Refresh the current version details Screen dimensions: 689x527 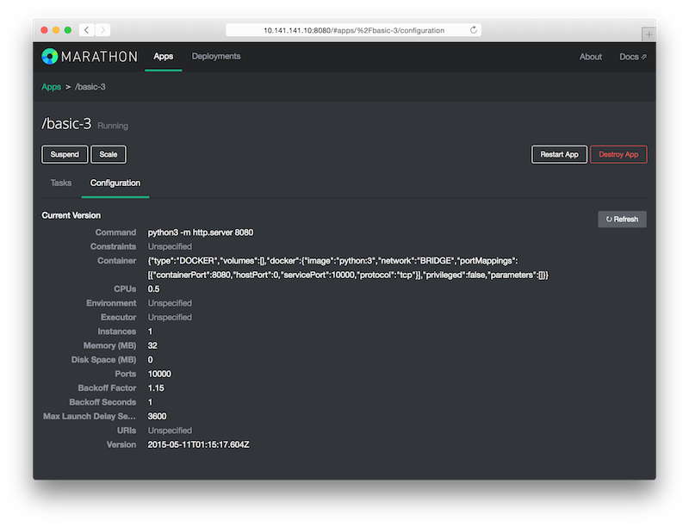point(622,220)
